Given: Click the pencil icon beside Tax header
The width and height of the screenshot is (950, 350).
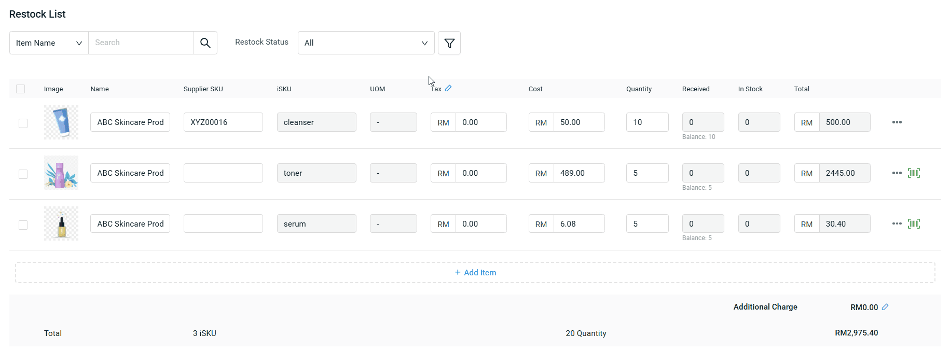Looking at the screenshot, I should pos(448,88).
